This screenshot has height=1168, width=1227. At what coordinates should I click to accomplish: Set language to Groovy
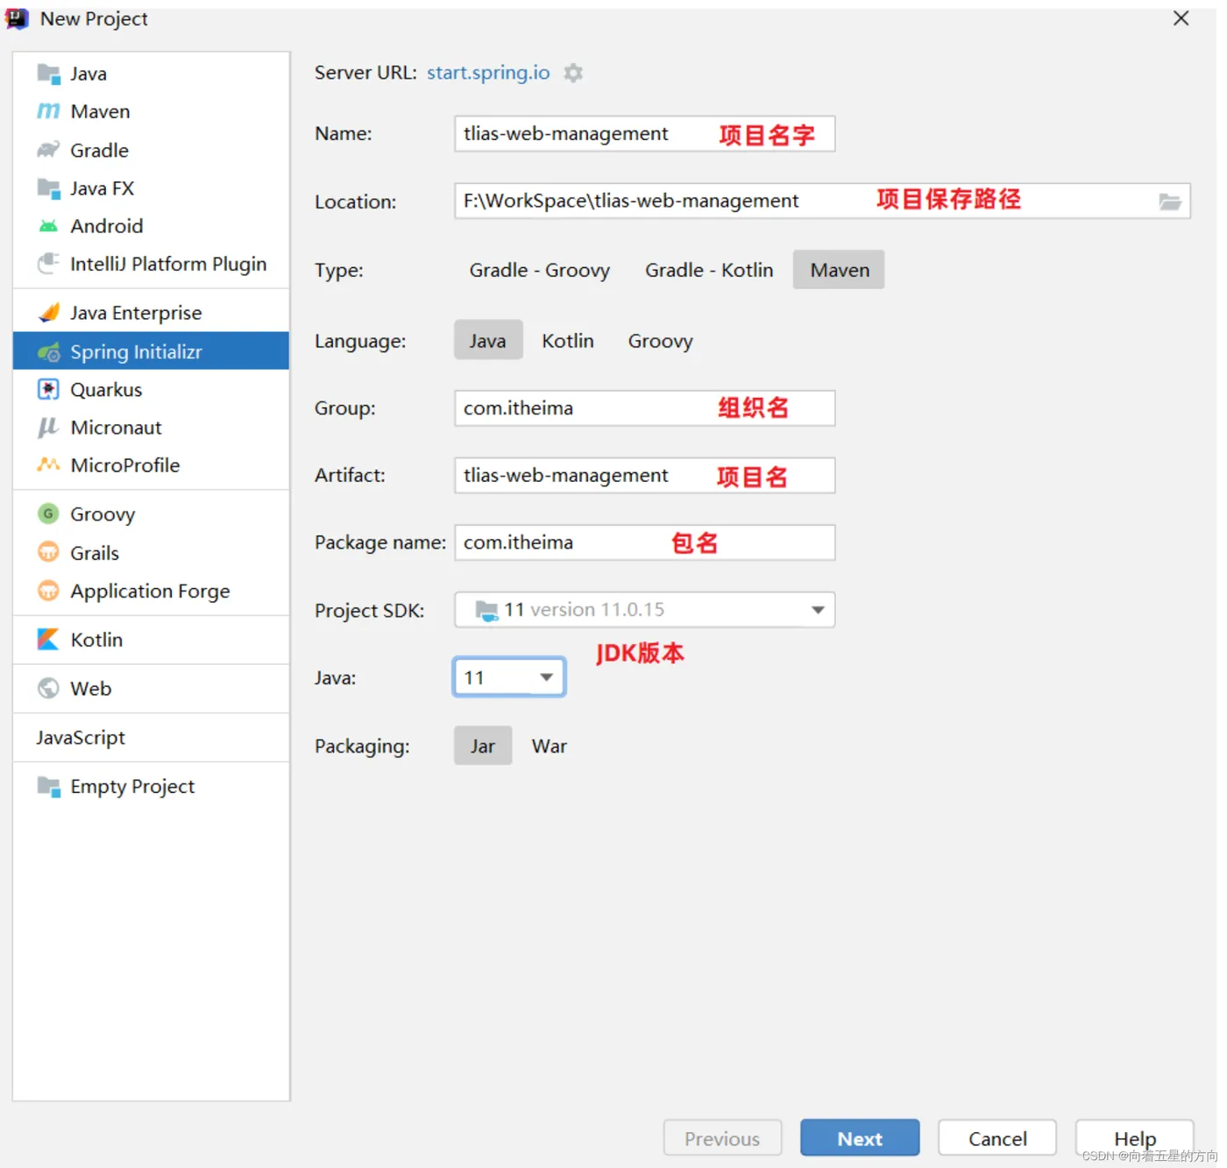tap(661, 341)
